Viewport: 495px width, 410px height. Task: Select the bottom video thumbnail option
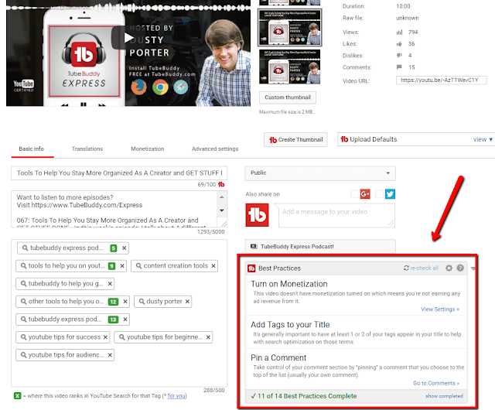pyautogui.click(x=289, y=67)
